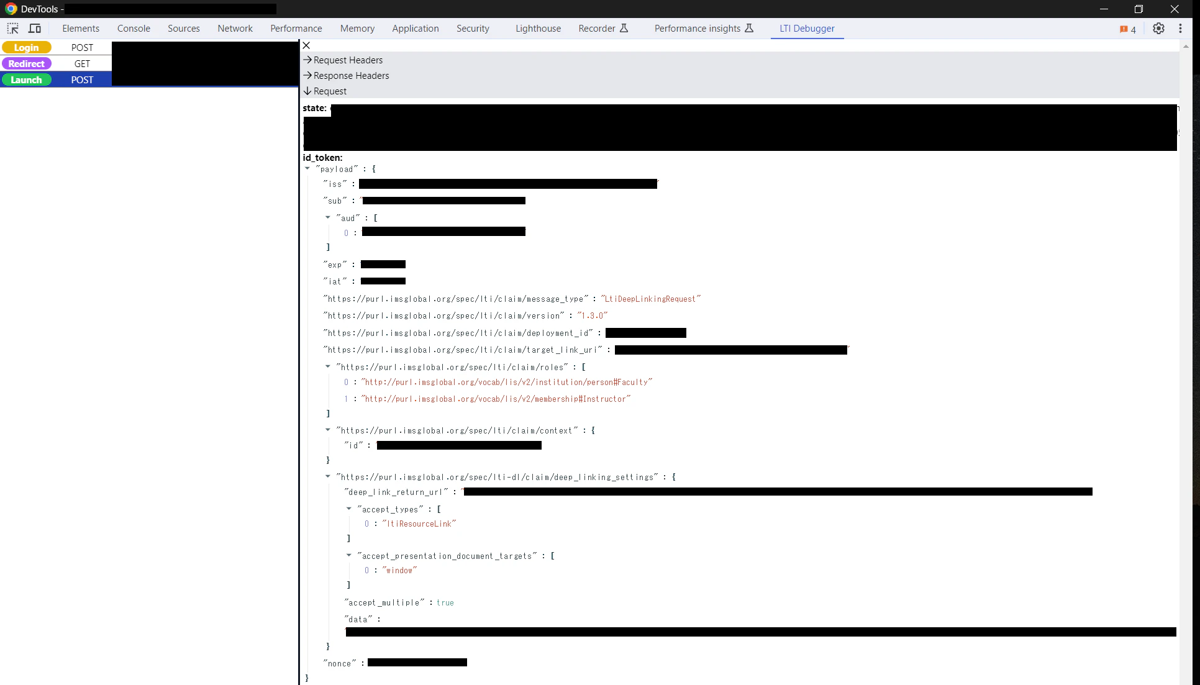This screenshot has height=685, width=1200.
Task: Select the LTI Debugger tab
Action: coord(807,29)
